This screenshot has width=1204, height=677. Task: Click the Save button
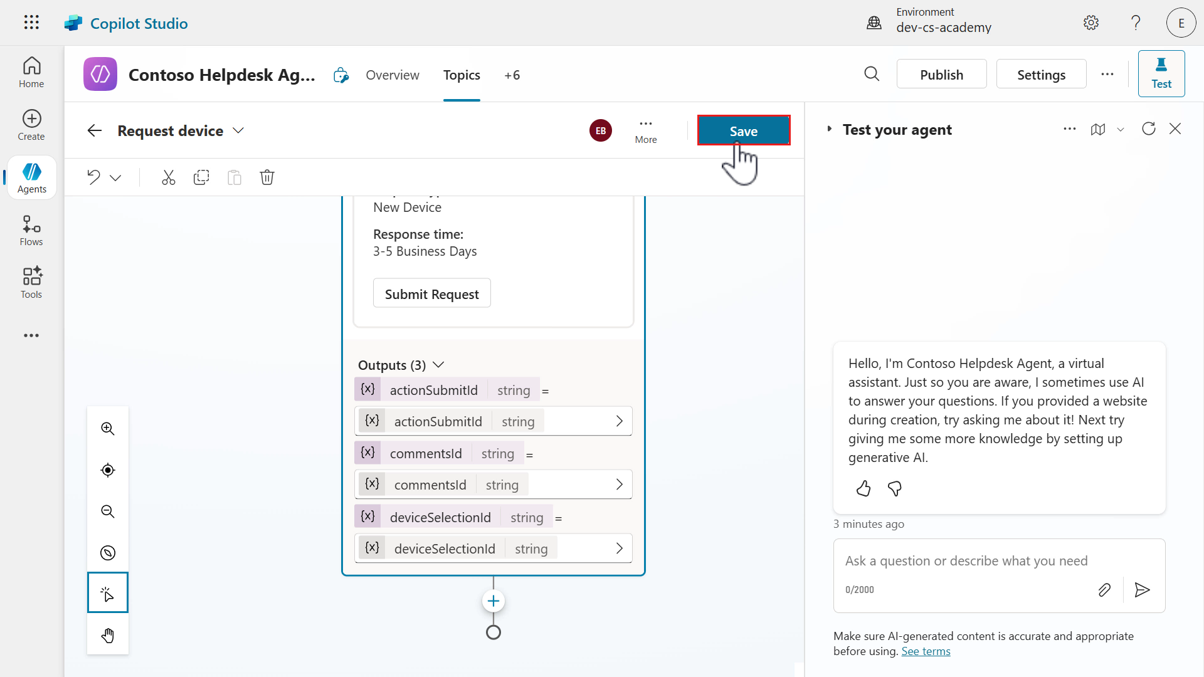point(744,131)
